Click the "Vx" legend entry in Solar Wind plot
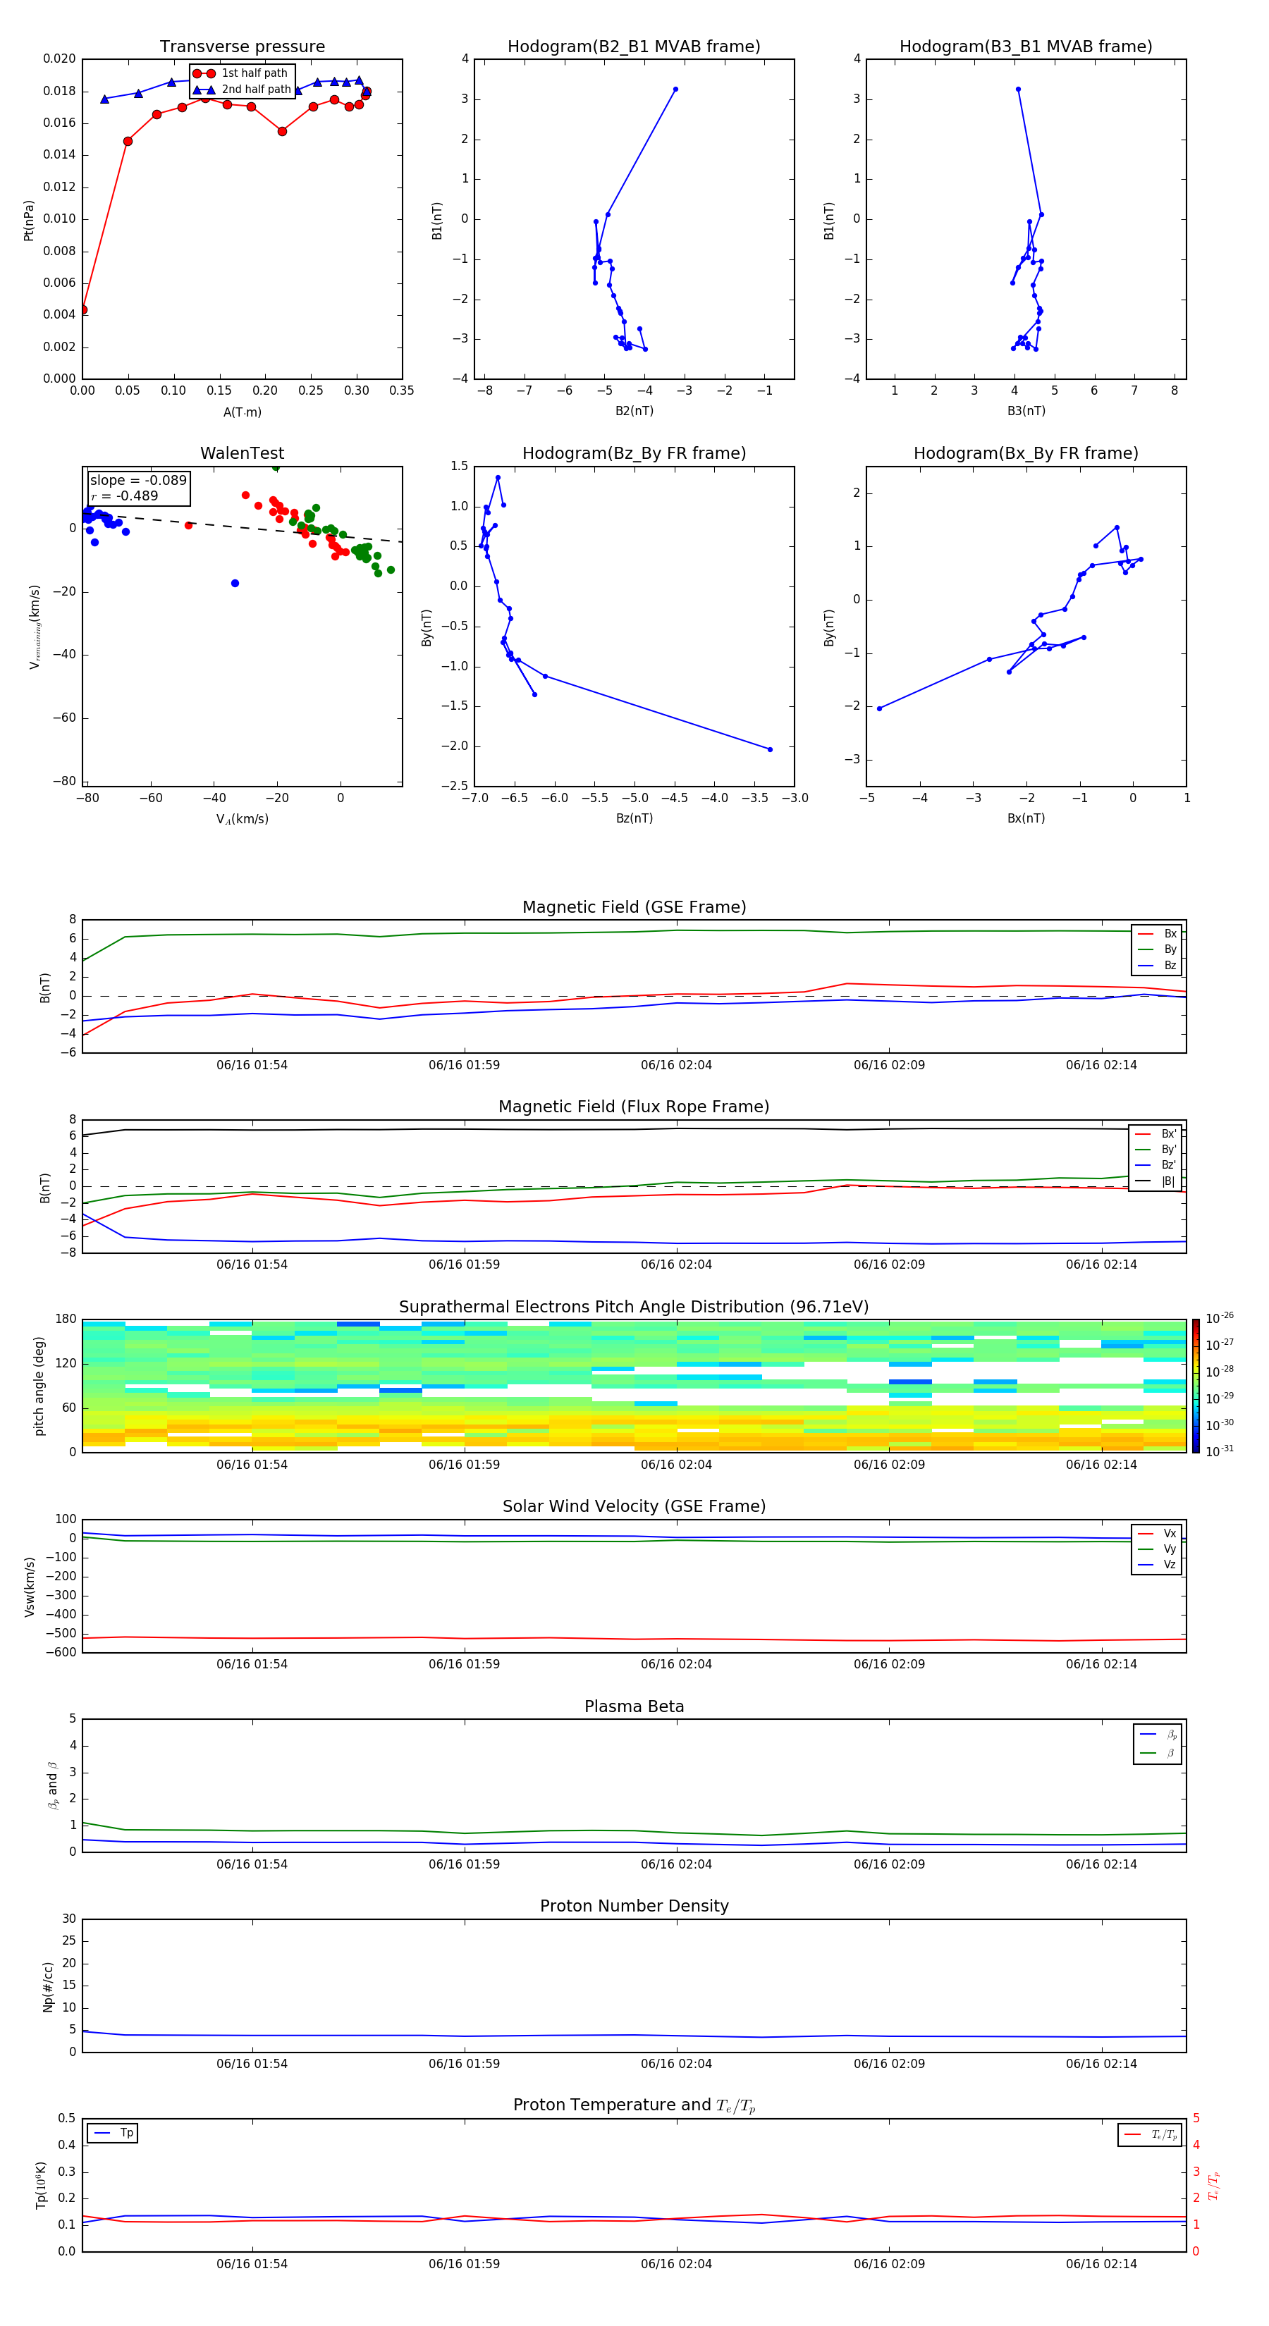 pos(1157,1533)
